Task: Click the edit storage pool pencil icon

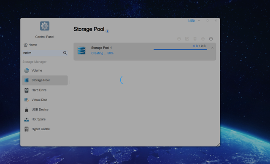Action: (187, 39)
